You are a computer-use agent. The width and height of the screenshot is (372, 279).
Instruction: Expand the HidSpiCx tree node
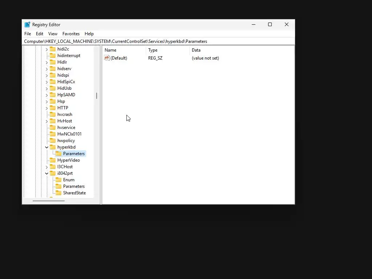47,82
